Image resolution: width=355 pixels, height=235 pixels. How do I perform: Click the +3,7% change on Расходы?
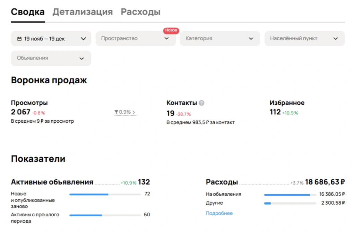click(x=297, y=183)
